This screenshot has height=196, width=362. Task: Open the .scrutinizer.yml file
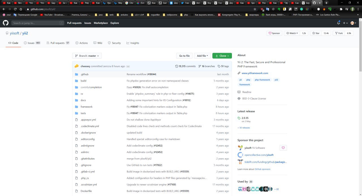89,184
